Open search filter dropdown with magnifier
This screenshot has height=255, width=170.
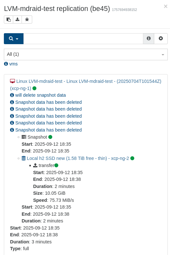tap(14, 39)
